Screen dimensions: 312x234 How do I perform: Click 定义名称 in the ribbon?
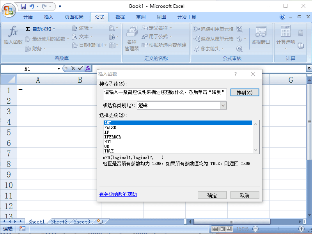coord(157,28)
